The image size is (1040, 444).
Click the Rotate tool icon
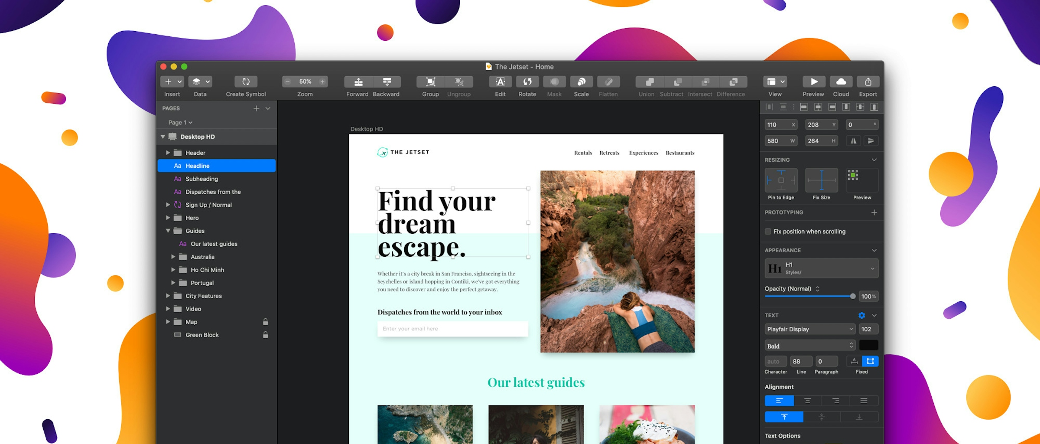point(527,82)
